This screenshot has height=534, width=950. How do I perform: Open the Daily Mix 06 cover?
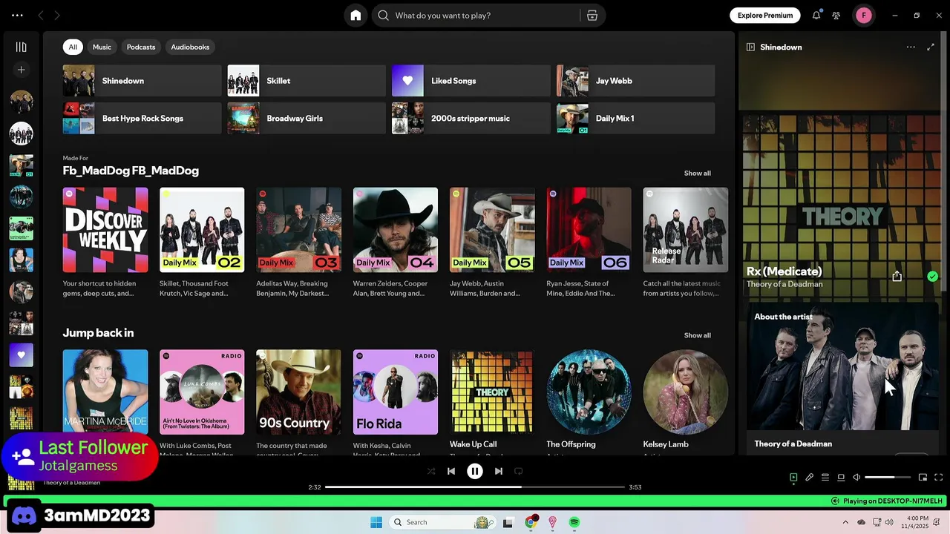(x=589, y=230)
